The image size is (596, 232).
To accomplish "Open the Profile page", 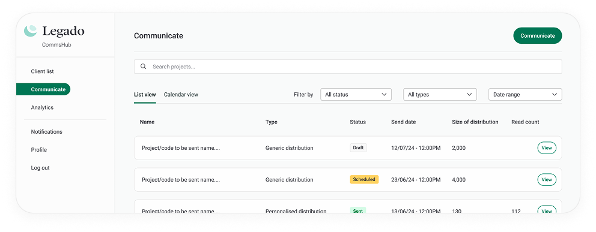I will click(39, 150).
